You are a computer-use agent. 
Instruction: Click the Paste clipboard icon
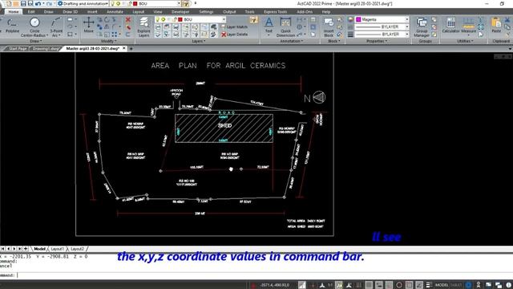point(496,25)
